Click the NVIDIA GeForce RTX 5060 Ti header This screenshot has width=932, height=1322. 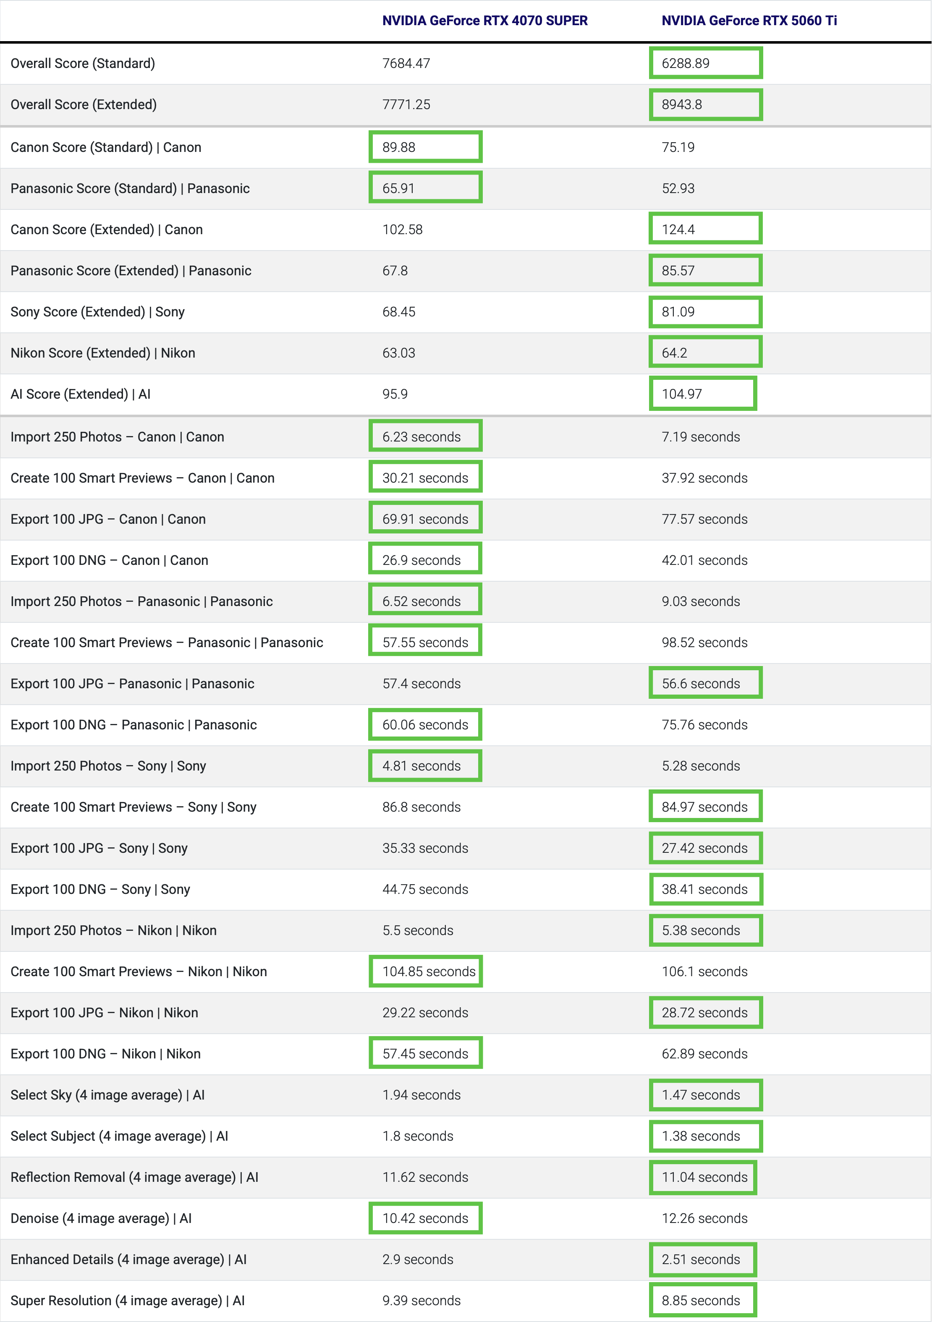[749, 21]
